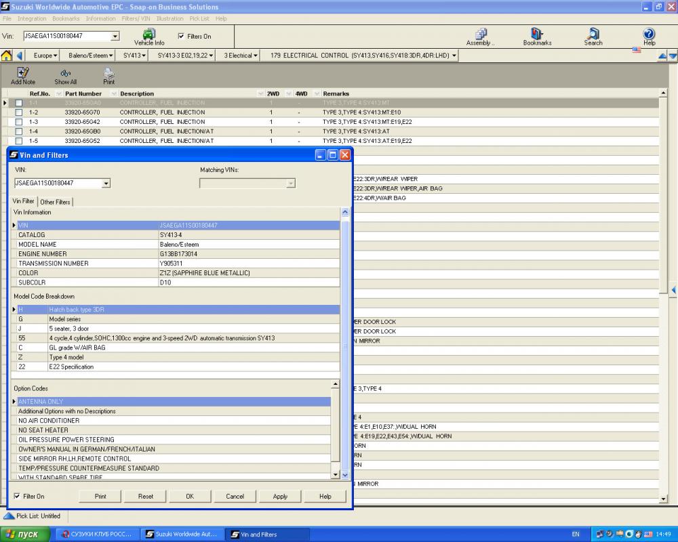Click the EN language indicator in tray
The width and height of the screenshot is (678, 542).
576,535
